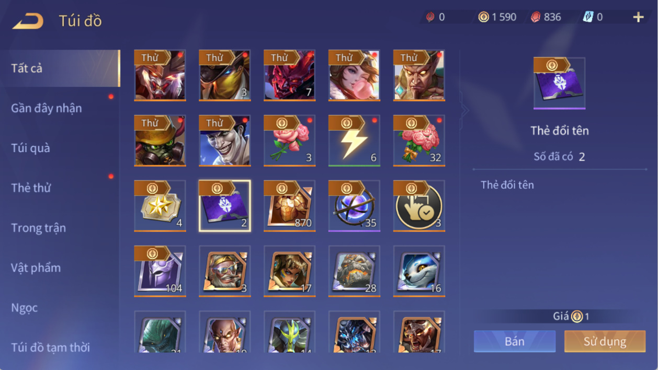Click the Bán button
Screen dimensions: 658x370
point(515,341)
